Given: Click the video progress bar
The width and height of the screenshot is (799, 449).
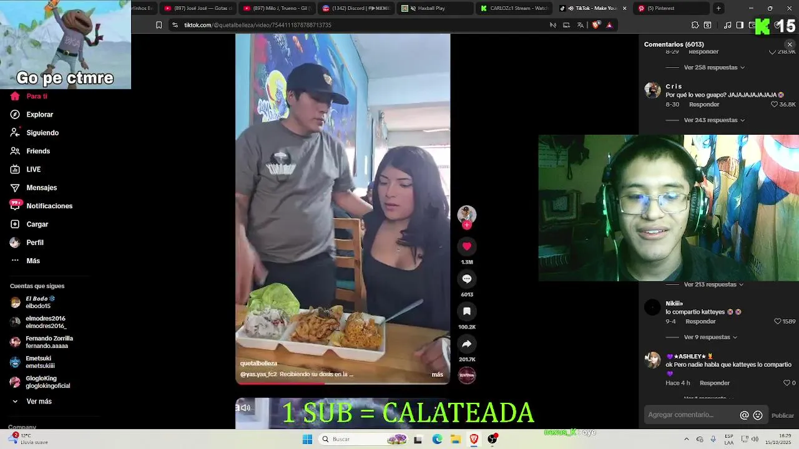Looking at the screenshot, I should (343, 383).
